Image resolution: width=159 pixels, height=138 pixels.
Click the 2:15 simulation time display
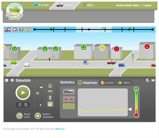click(x=23, y=105)
